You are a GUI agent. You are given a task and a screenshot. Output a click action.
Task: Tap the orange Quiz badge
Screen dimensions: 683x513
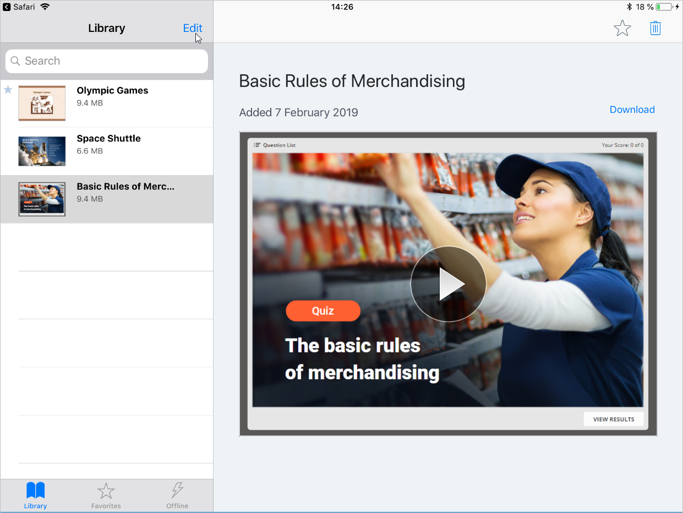click(323, 310)
